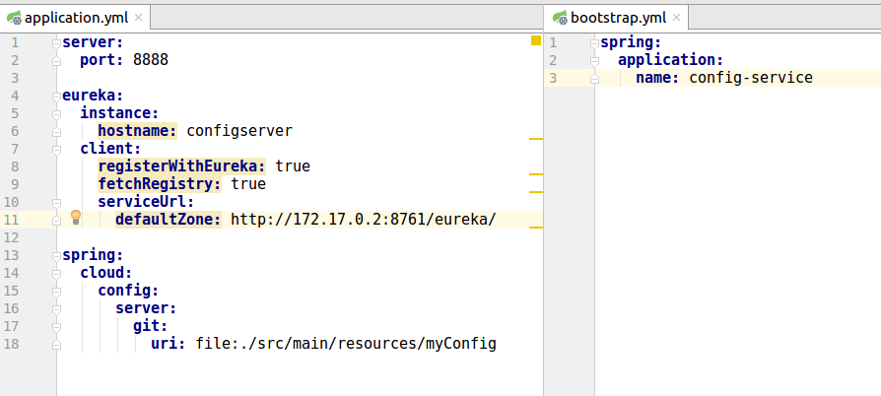The height and width of the screenshot is (396, 881).
Task: Click the port value 8888
Action: [x=151, y=60]
